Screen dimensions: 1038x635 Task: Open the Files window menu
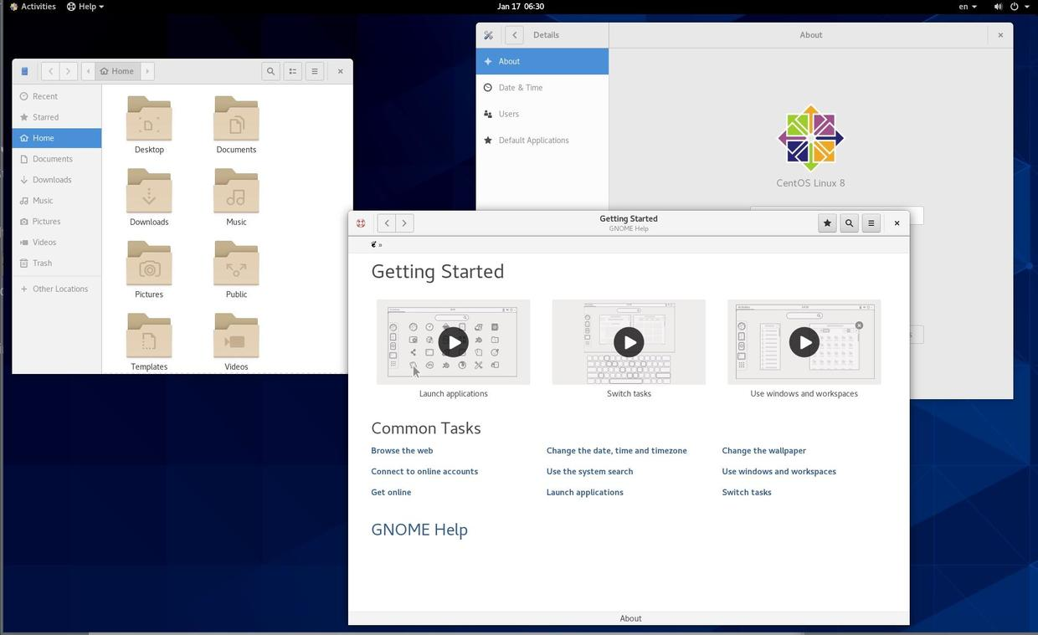(x=314, y=71)
